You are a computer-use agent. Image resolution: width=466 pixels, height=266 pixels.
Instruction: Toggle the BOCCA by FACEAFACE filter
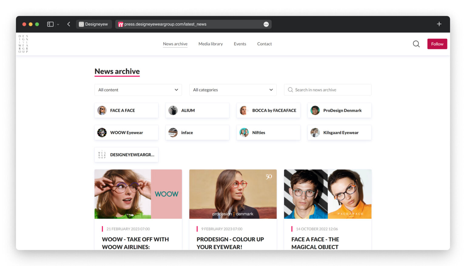coord(268,110)
